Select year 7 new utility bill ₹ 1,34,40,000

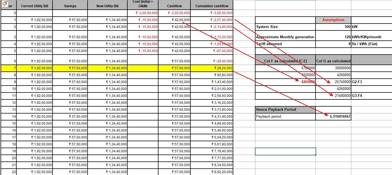point(108,68)
